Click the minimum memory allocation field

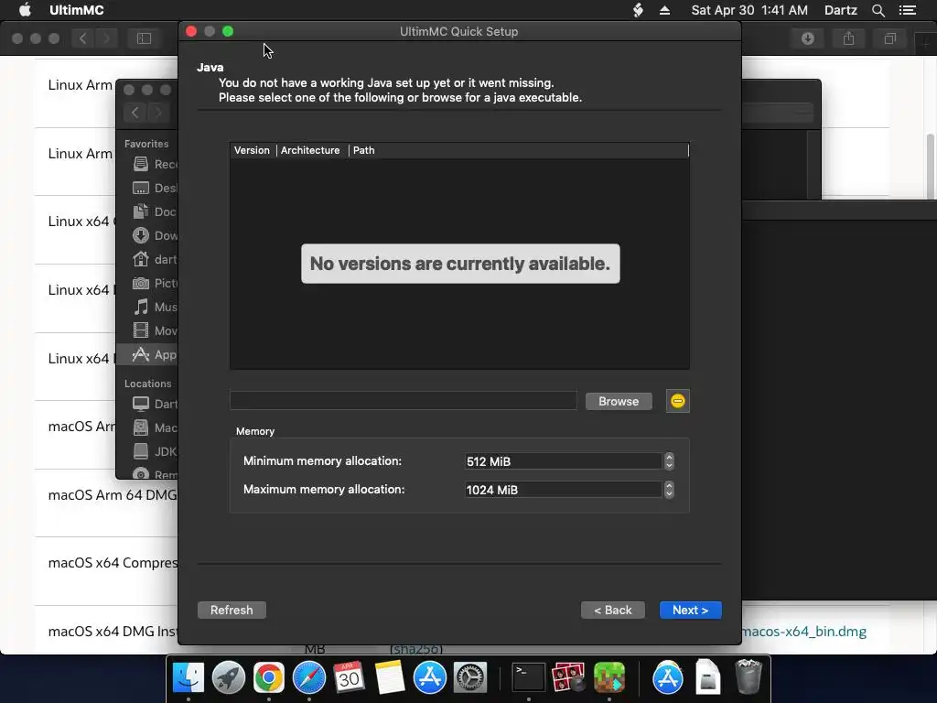(563, 461)
